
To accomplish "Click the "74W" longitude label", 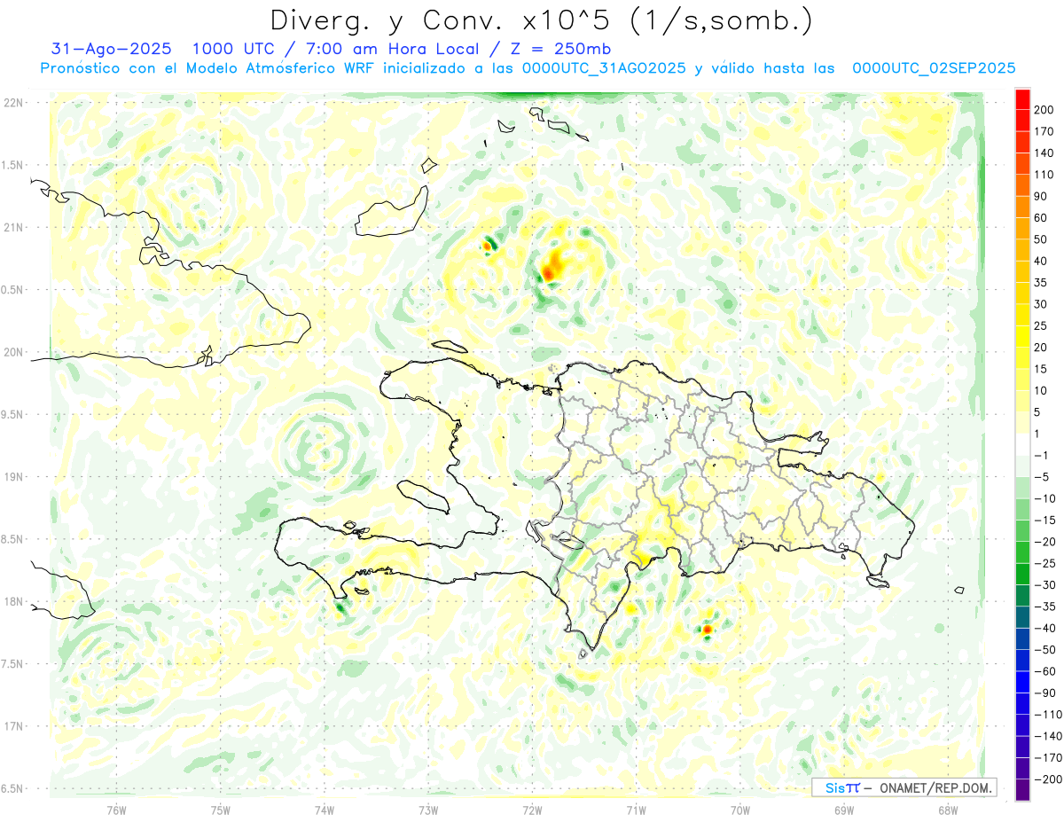I will pyautogui.click(x=325, y=810).
